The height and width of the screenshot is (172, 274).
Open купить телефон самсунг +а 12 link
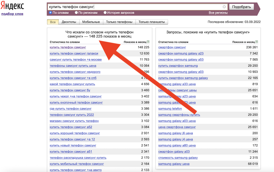tap(72, 139)
